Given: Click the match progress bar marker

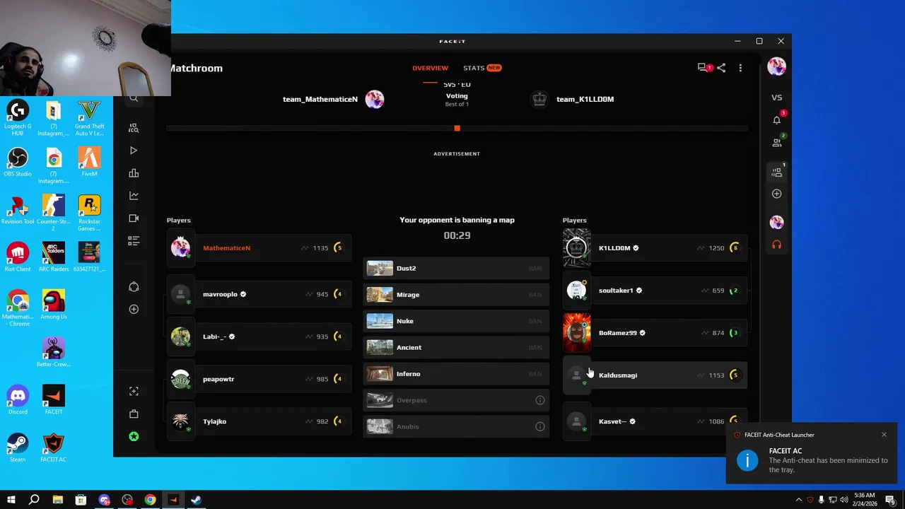Looking at the screenshot, I should 457,128.
